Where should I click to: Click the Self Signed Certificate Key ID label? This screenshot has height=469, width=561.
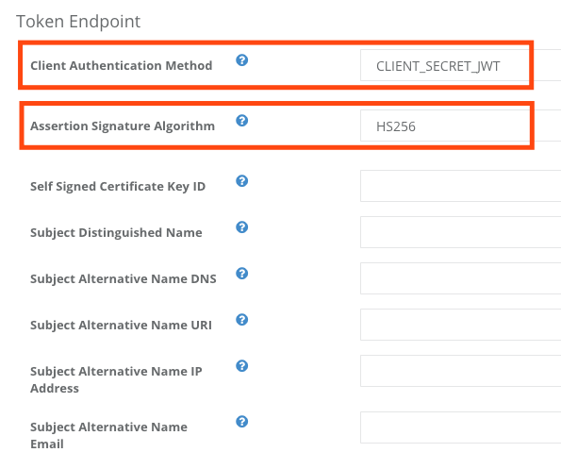point(118,187)
